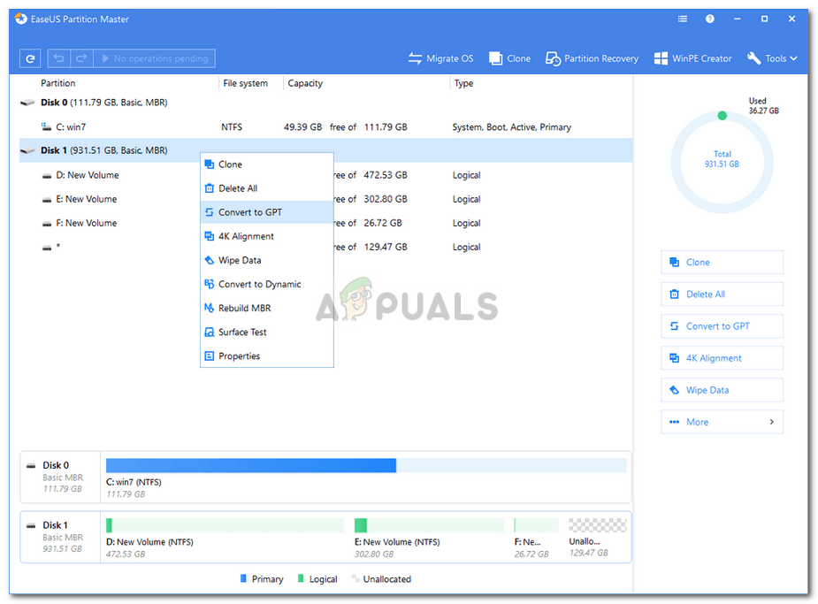The height and width of the screenshot is (604, 818).
Task: Click System, Boot, Active, Primary type text
Action: (x=512, y=127)
